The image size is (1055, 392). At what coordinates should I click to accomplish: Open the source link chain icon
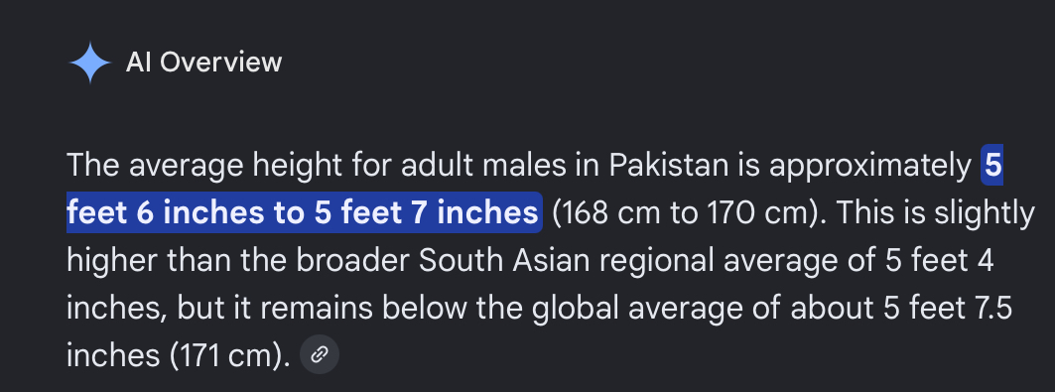[x=320, y=353]
